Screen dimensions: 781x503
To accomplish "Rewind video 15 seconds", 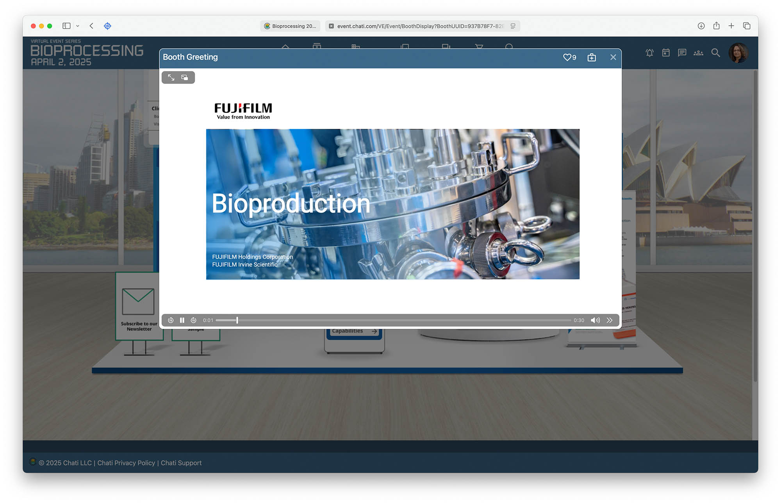I will click(171, 320).
